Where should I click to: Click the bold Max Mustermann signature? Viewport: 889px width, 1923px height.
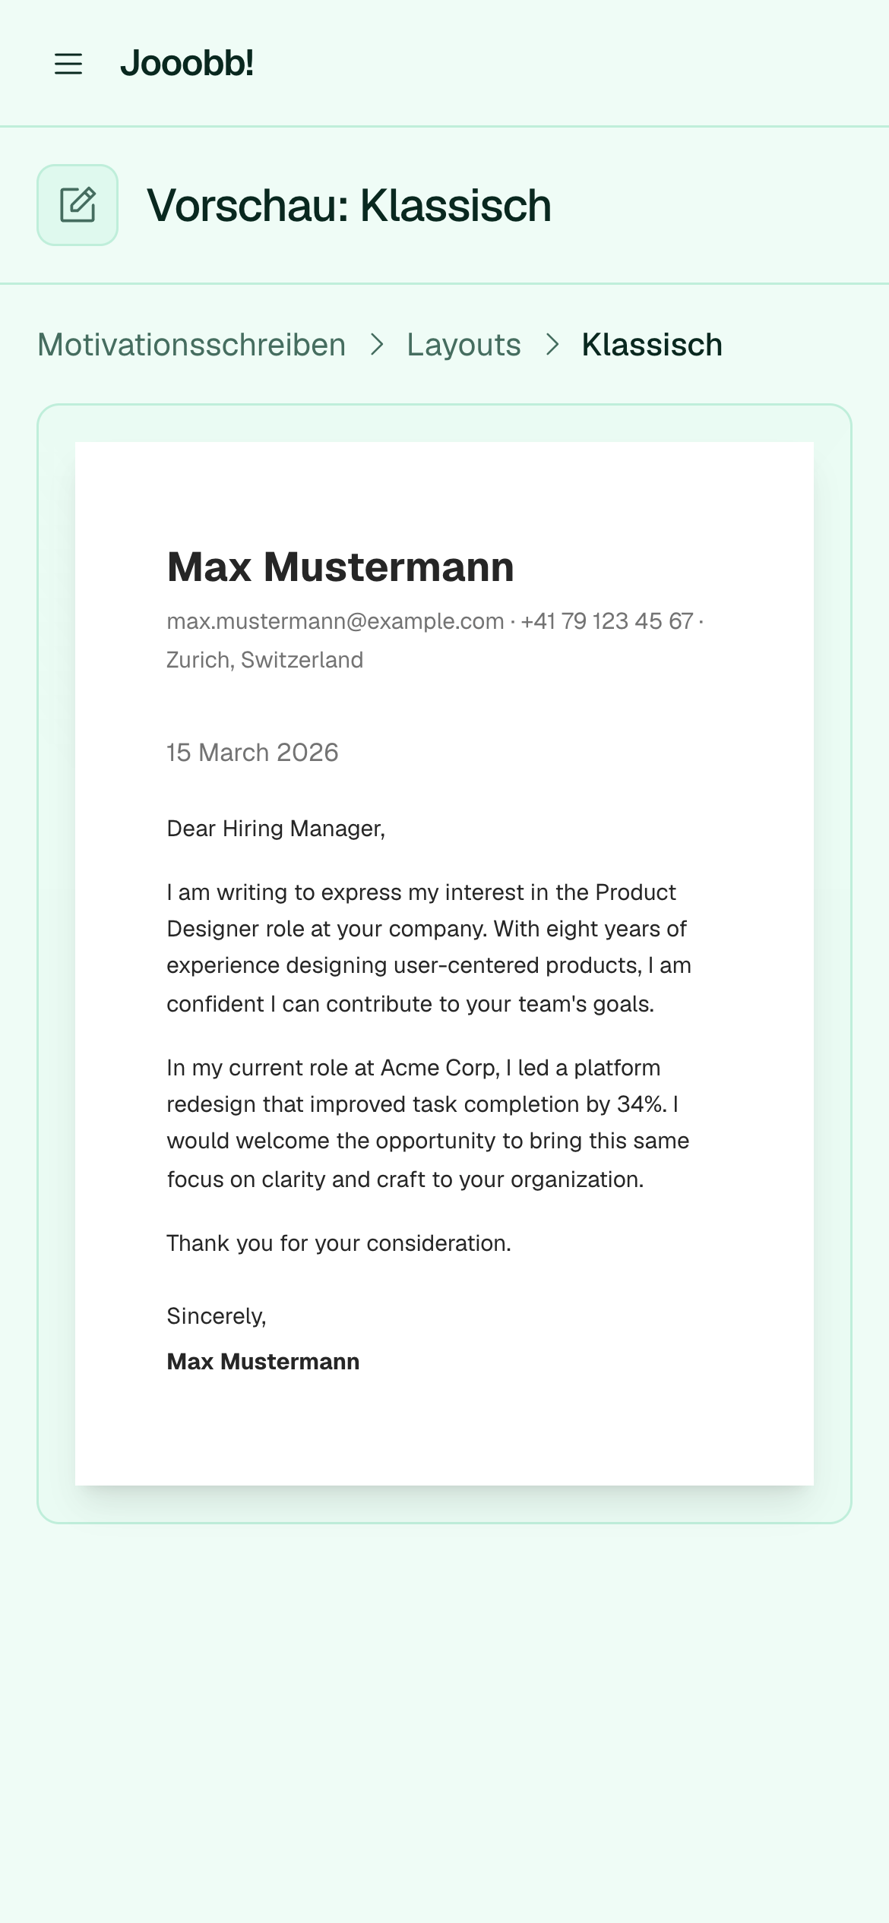263,1362
